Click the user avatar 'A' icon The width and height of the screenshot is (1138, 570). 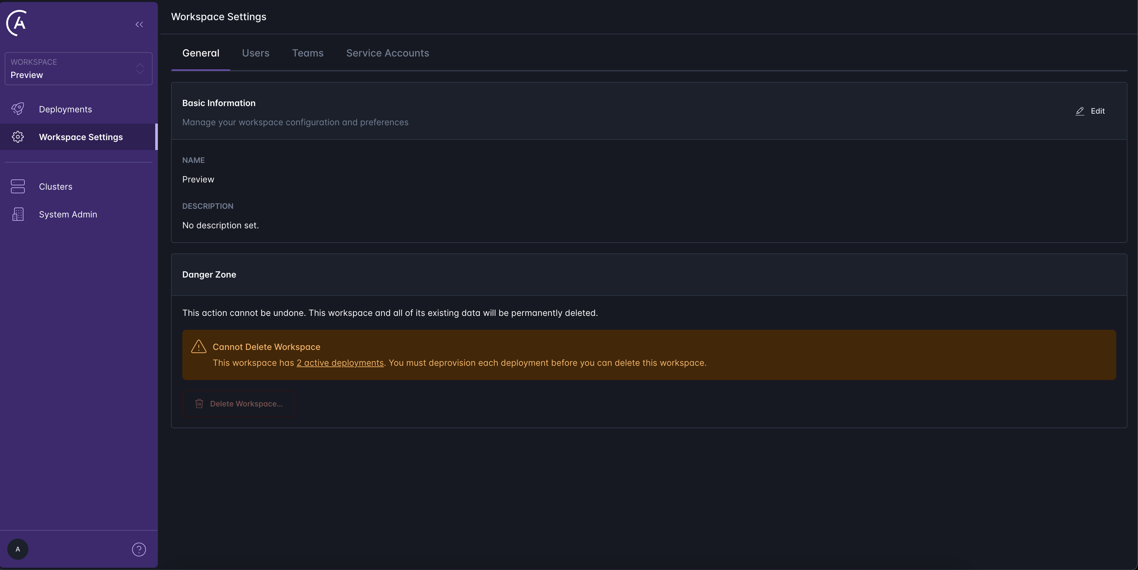(x=18, y=549)
